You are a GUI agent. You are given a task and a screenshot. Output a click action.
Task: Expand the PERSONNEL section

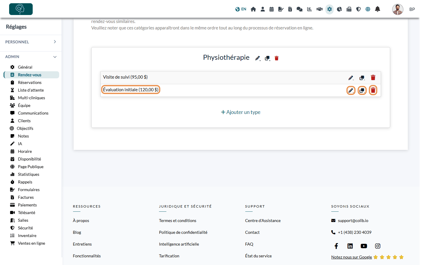[31, 42]
